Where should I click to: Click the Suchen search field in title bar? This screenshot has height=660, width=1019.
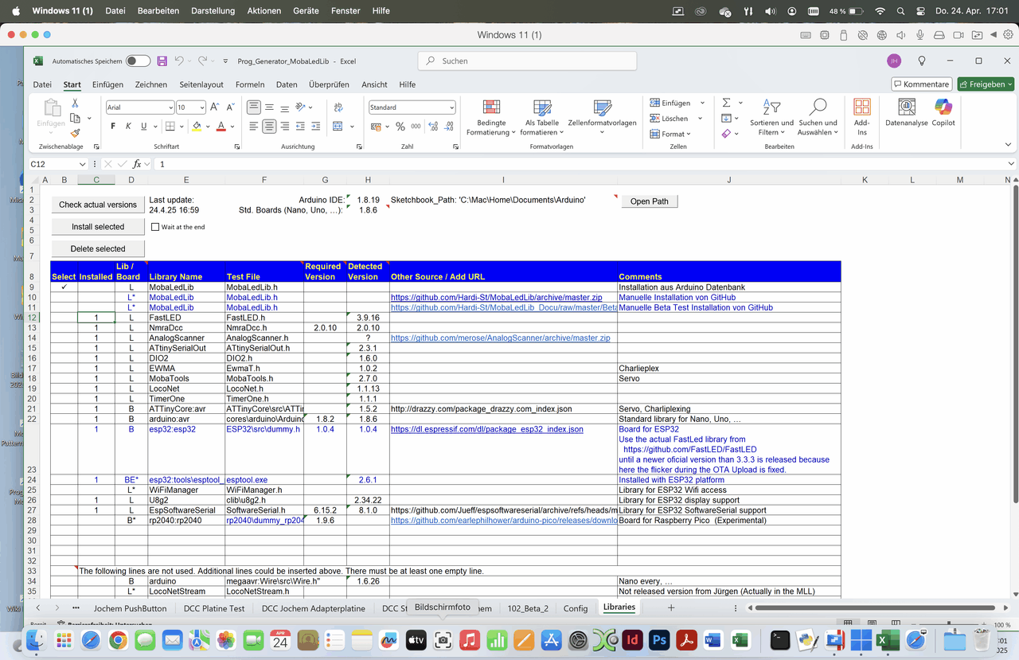coord(527,61)
